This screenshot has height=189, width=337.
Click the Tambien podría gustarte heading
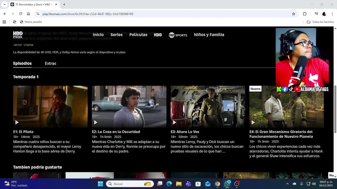[37, 167]
